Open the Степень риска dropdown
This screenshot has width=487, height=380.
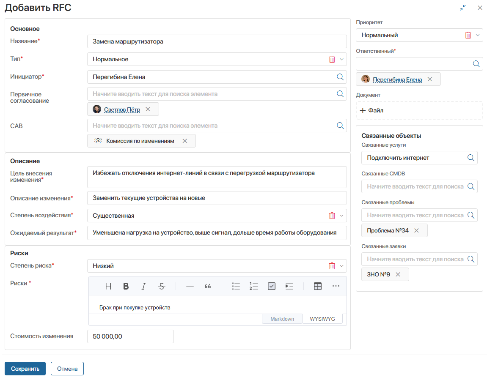click(341, 266)
